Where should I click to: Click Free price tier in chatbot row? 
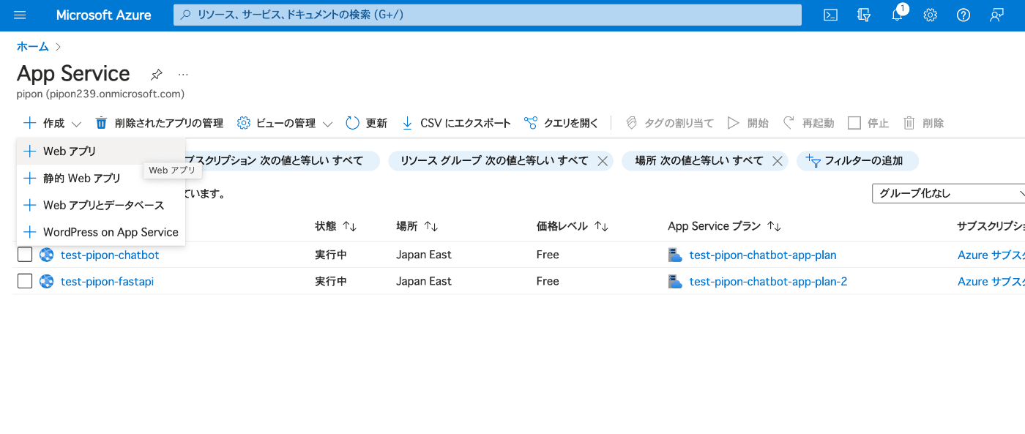(x=548, y=255)
